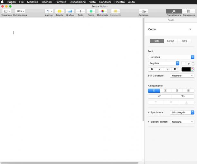This screenshot has width=197, height=164.
Task: Open the Stili Carattere Nessuno dropdown
Action: click(x=182, y=76)
